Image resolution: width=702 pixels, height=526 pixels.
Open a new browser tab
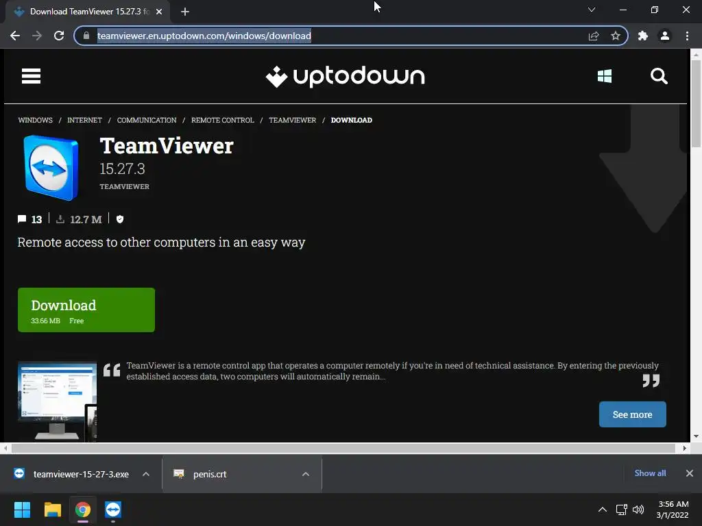coord(185,12)
